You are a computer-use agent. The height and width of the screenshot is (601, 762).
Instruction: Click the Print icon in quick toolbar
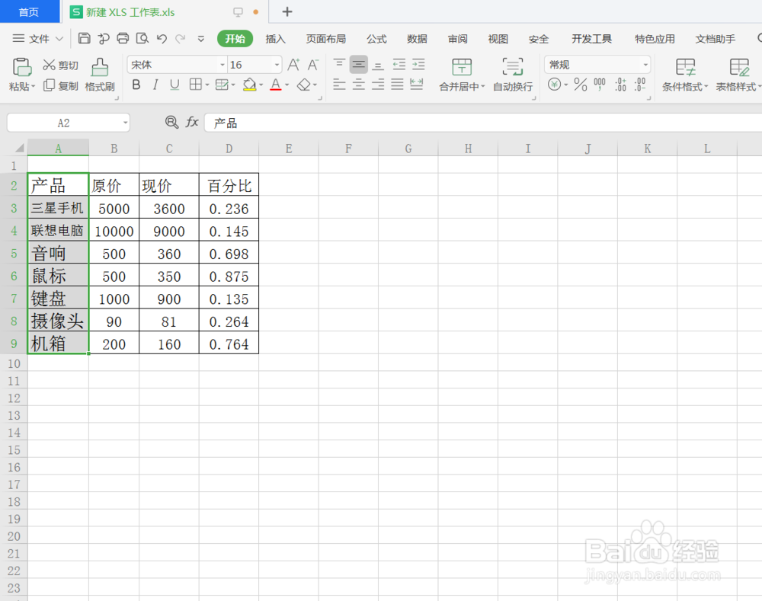point(123,38)
